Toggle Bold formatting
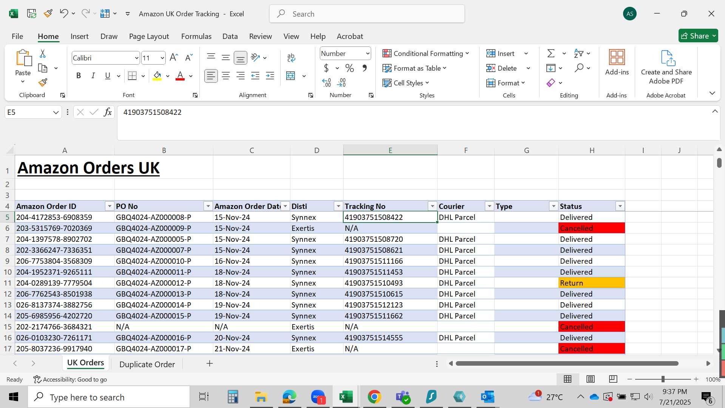Viewport: 725px width, 408px height. click(79, 76)
